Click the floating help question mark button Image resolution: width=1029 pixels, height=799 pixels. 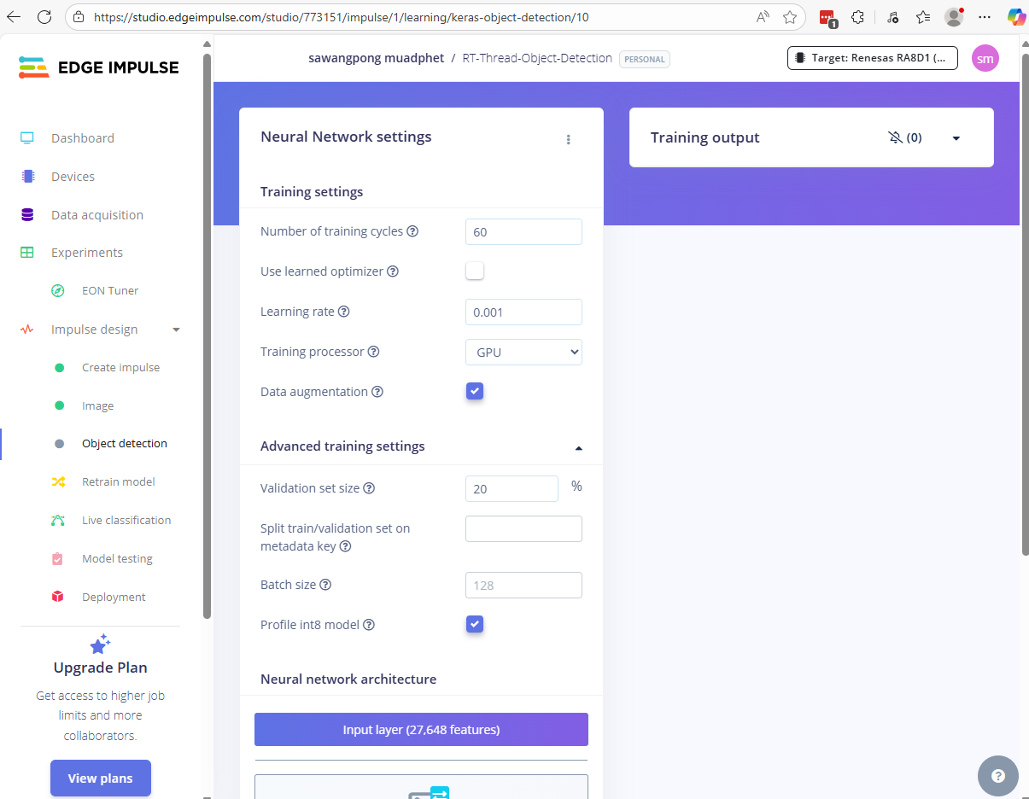tap(997, 776)
